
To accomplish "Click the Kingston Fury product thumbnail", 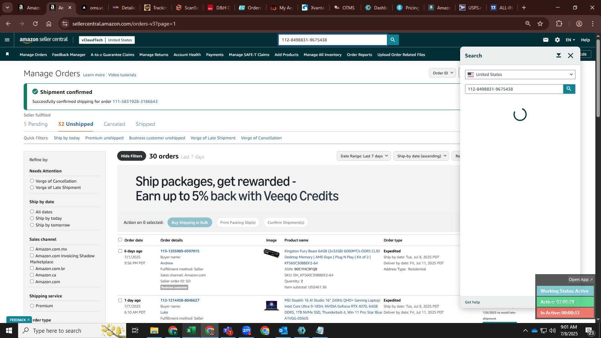I will 272,253.
